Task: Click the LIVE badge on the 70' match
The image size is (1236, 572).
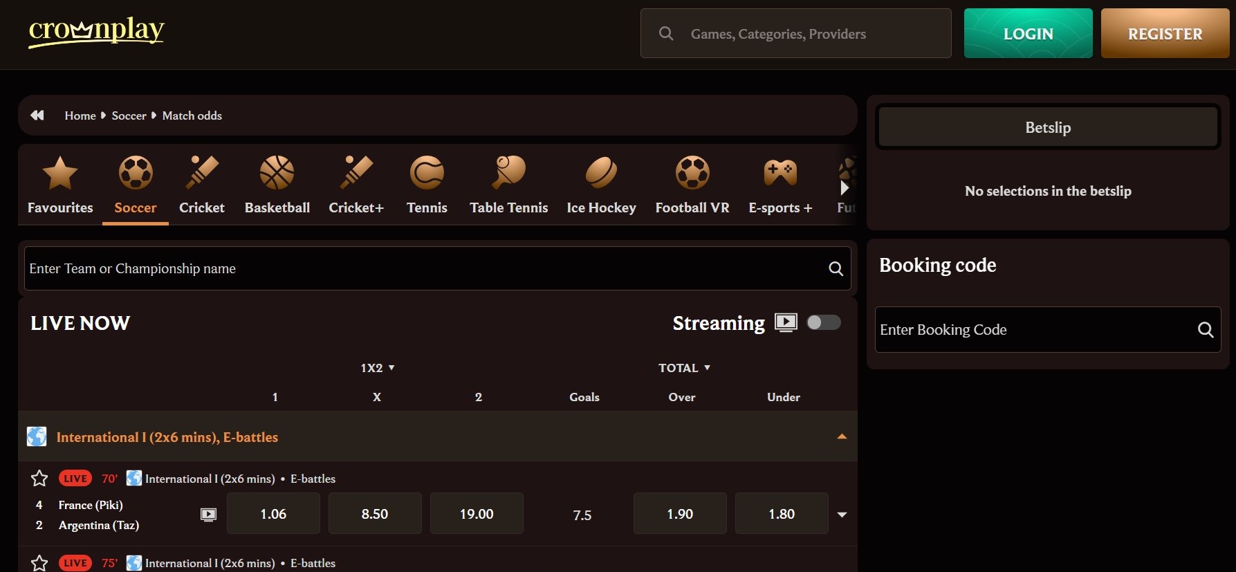Action: pos(75,478)
